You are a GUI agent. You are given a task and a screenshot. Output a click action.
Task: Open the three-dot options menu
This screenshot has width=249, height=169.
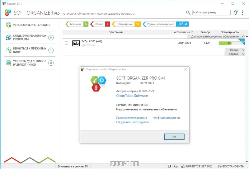pyautogui.click(x=242, y=13)
